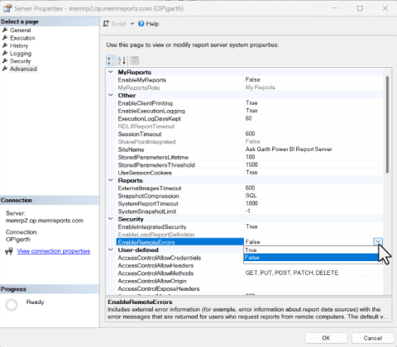Click the Alphabetical sort icon
This screenshot has height=347, width=397.
coord(122,60)
